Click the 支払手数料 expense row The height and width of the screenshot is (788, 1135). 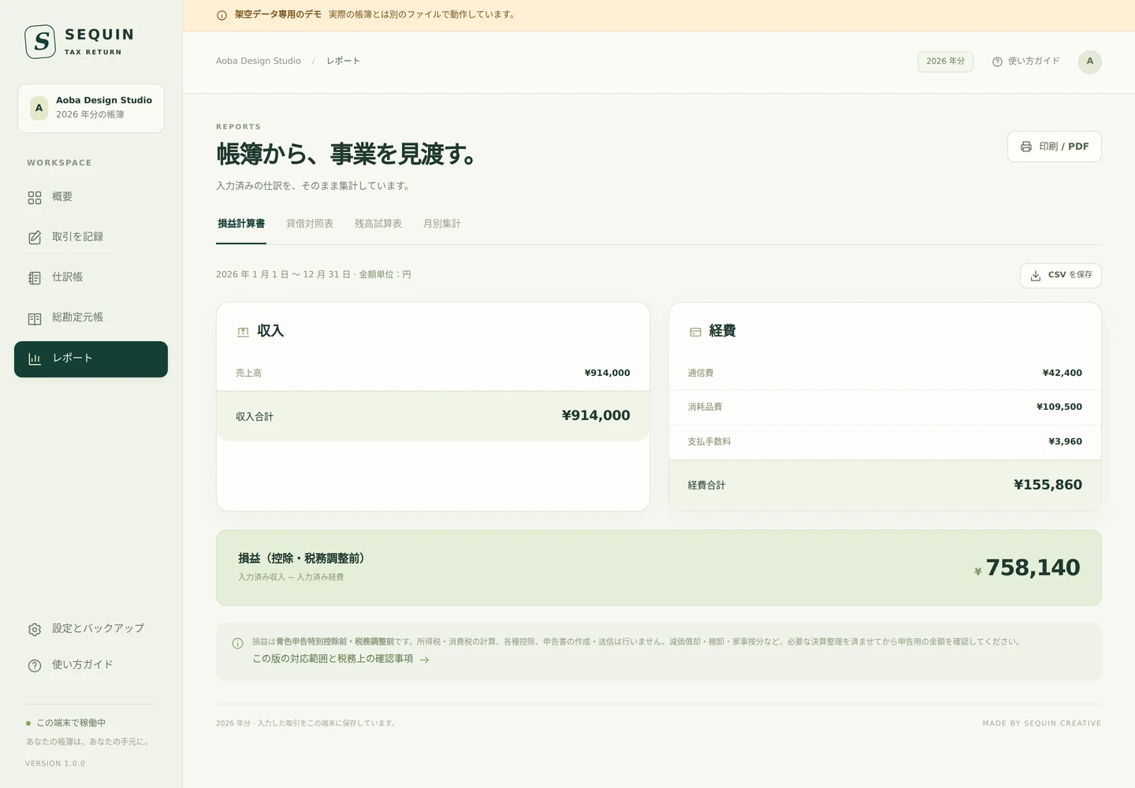[x=885, y=442]
